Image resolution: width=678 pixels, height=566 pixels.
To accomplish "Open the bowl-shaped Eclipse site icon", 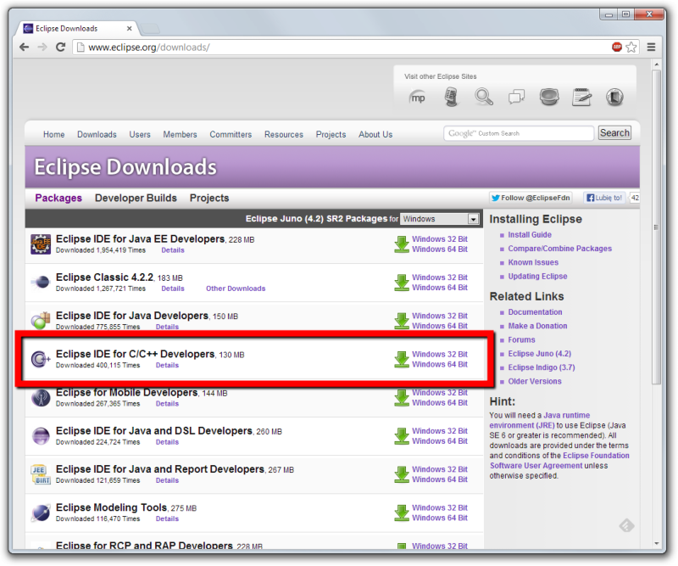I will click(549, 97).
